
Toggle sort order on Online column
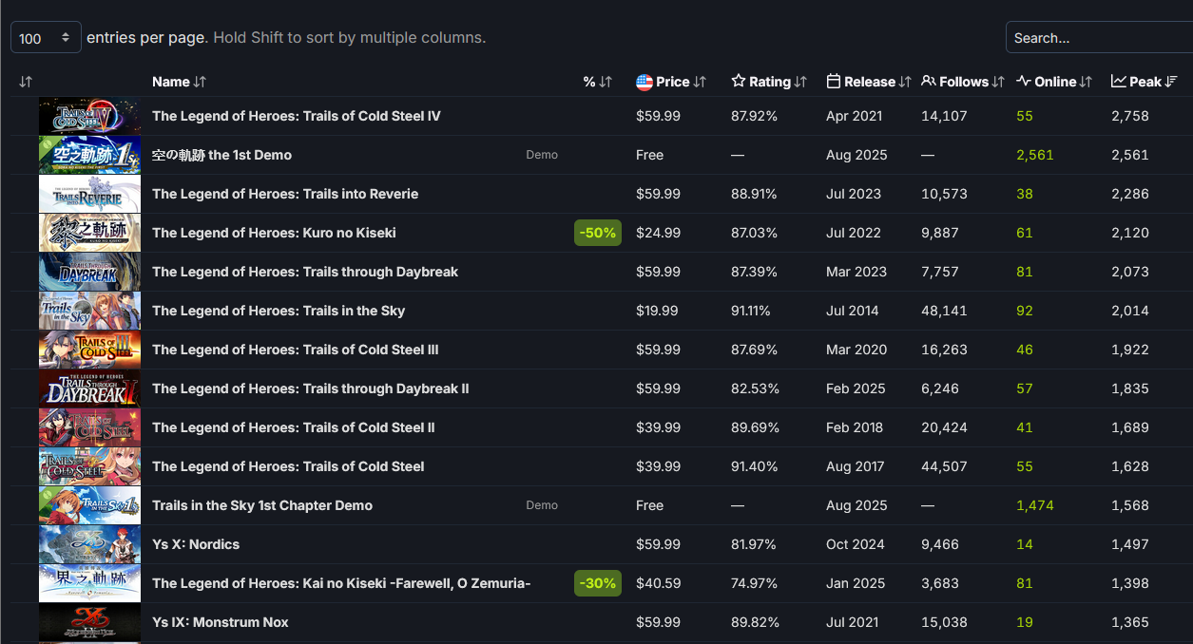pyautogui.click(x=1086, y=82)
